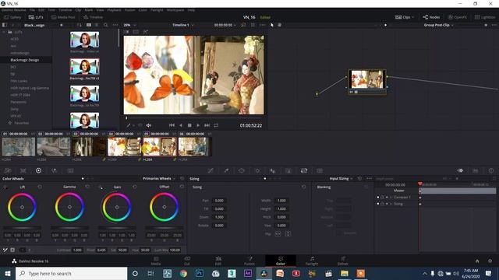Toggle the LUTs panel button
499x280 pixels.
coord(36,17)
